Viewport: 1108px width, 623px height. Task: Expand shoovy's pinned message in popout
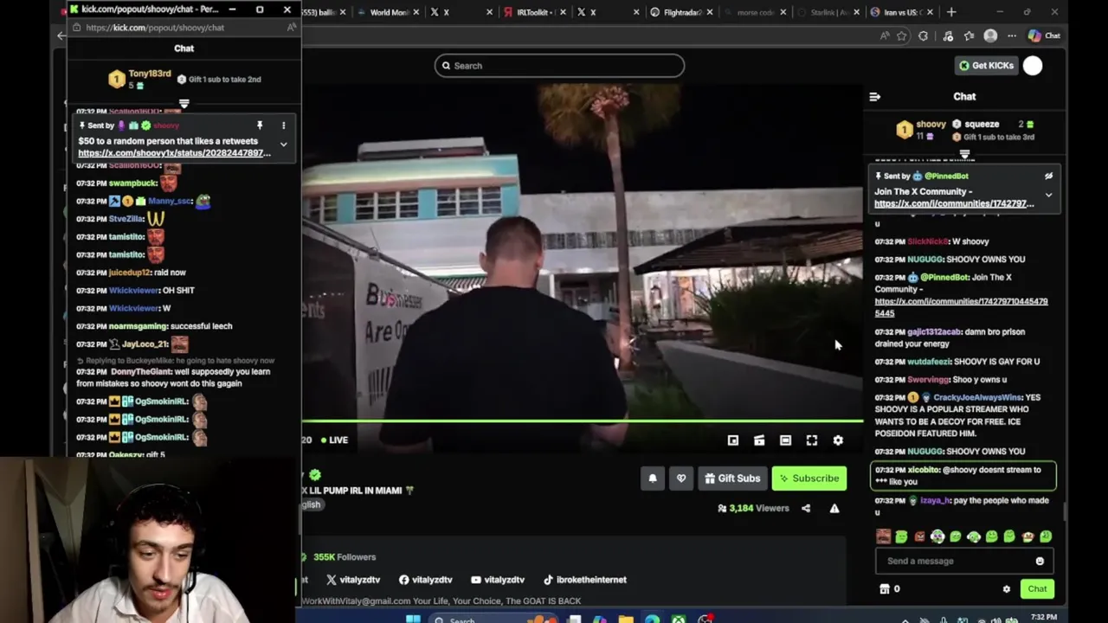283,145
